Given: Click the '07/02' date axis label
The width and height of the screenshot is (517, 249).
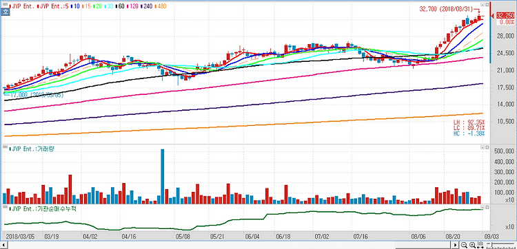Looking at the screenshot, I should [x=321, y=236].
